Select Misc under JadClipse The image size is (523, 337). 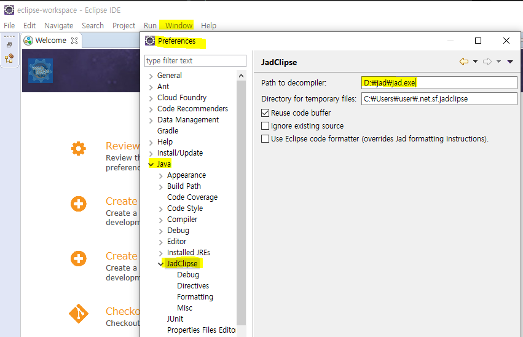(x=185, y=307)
